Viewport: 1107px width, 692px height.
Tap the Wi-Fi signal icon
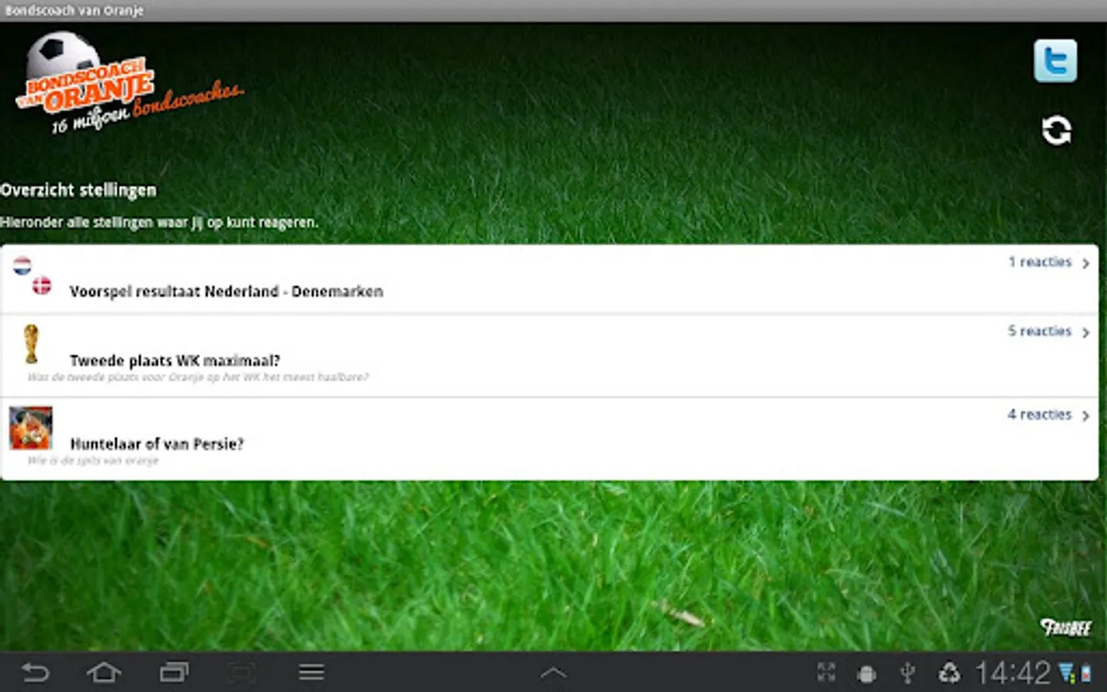coord(1068,674)
